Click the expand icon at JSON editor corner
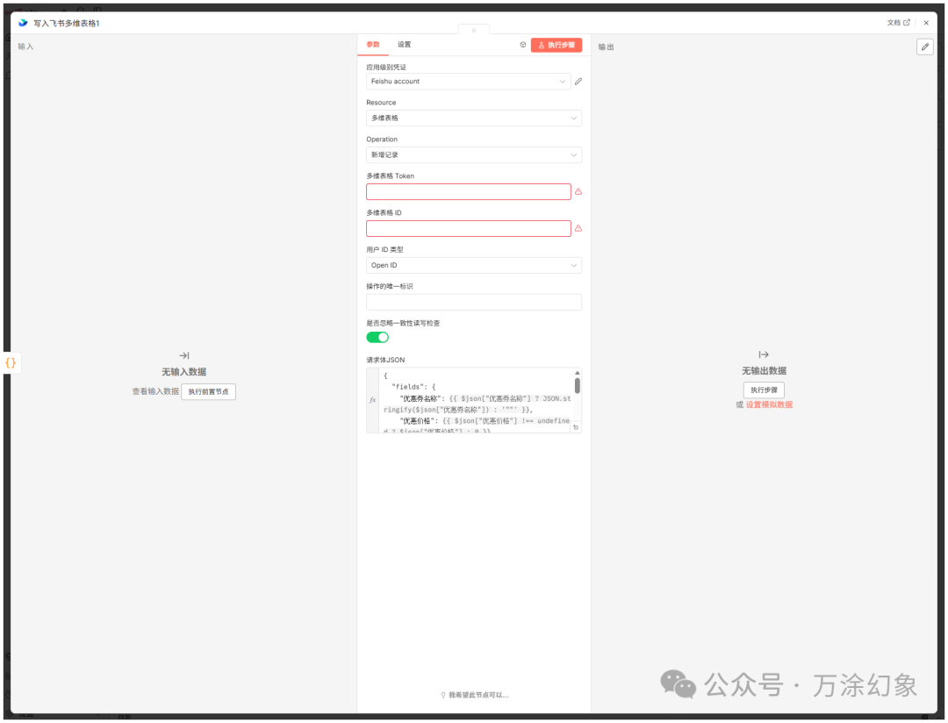The image size is (948, 723). (576, 427)
